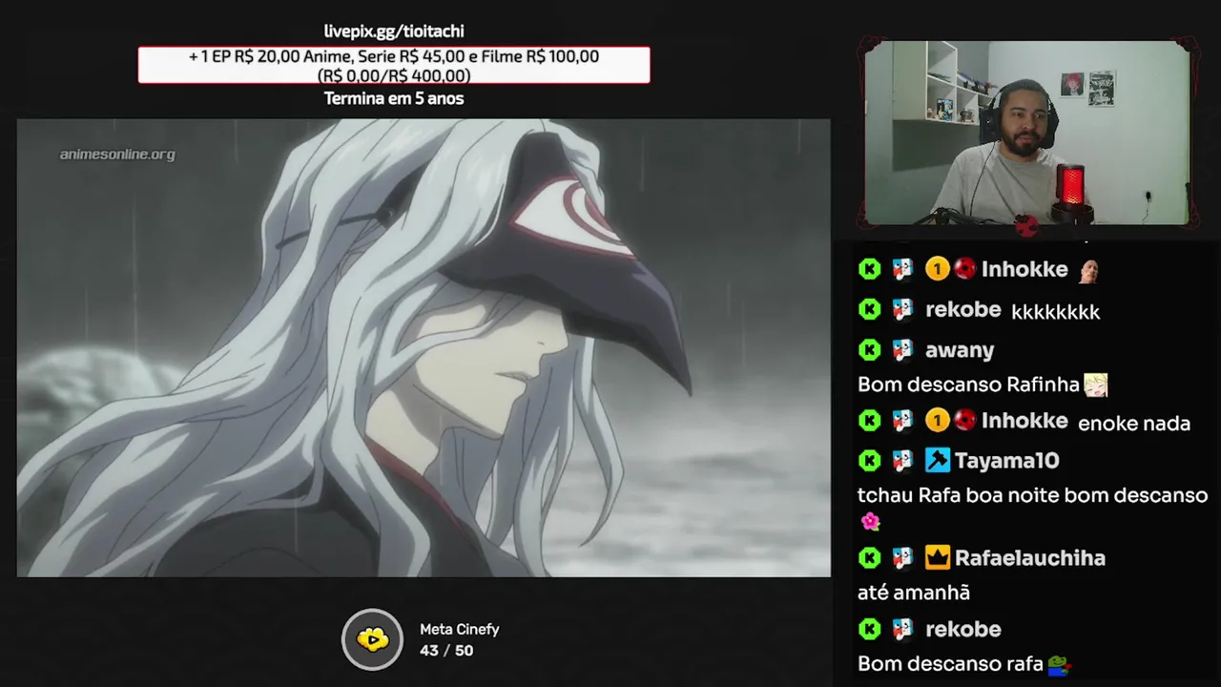This screenshot has width=1221, height=687.
Task: Click username Rafaelauchiha in chat
Action: [x=1029, y=558]
